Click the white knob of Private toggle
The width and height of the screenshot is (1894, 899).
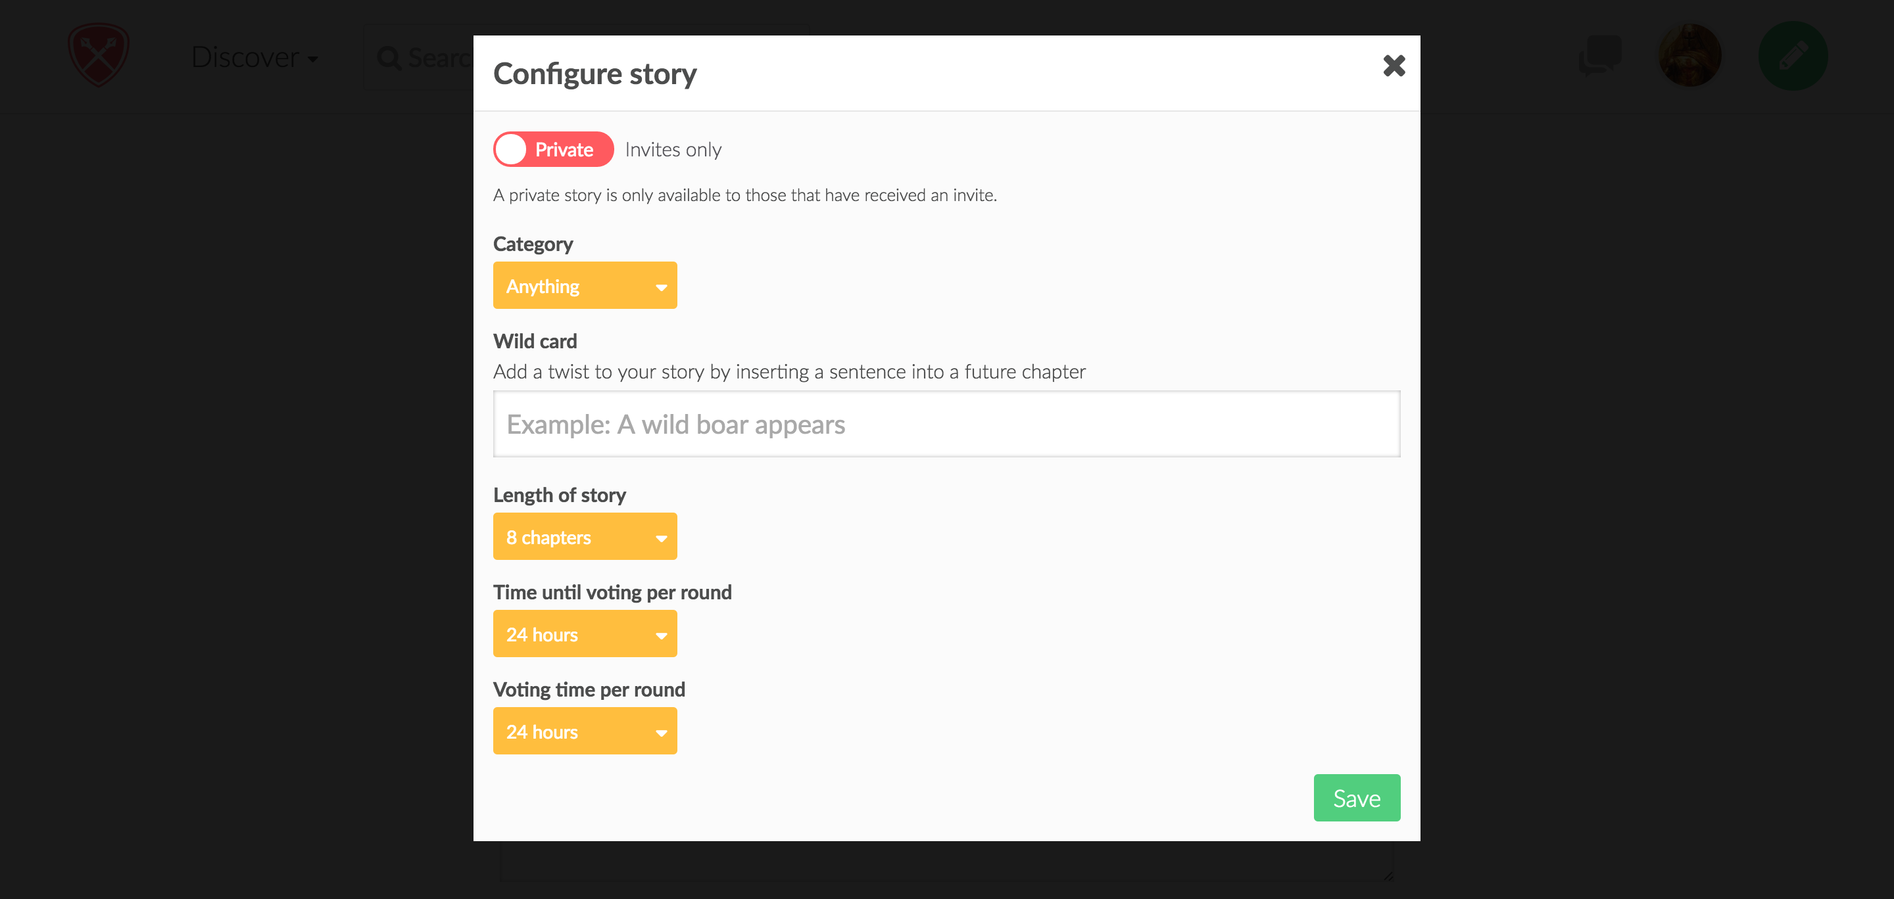pos(511,149)
